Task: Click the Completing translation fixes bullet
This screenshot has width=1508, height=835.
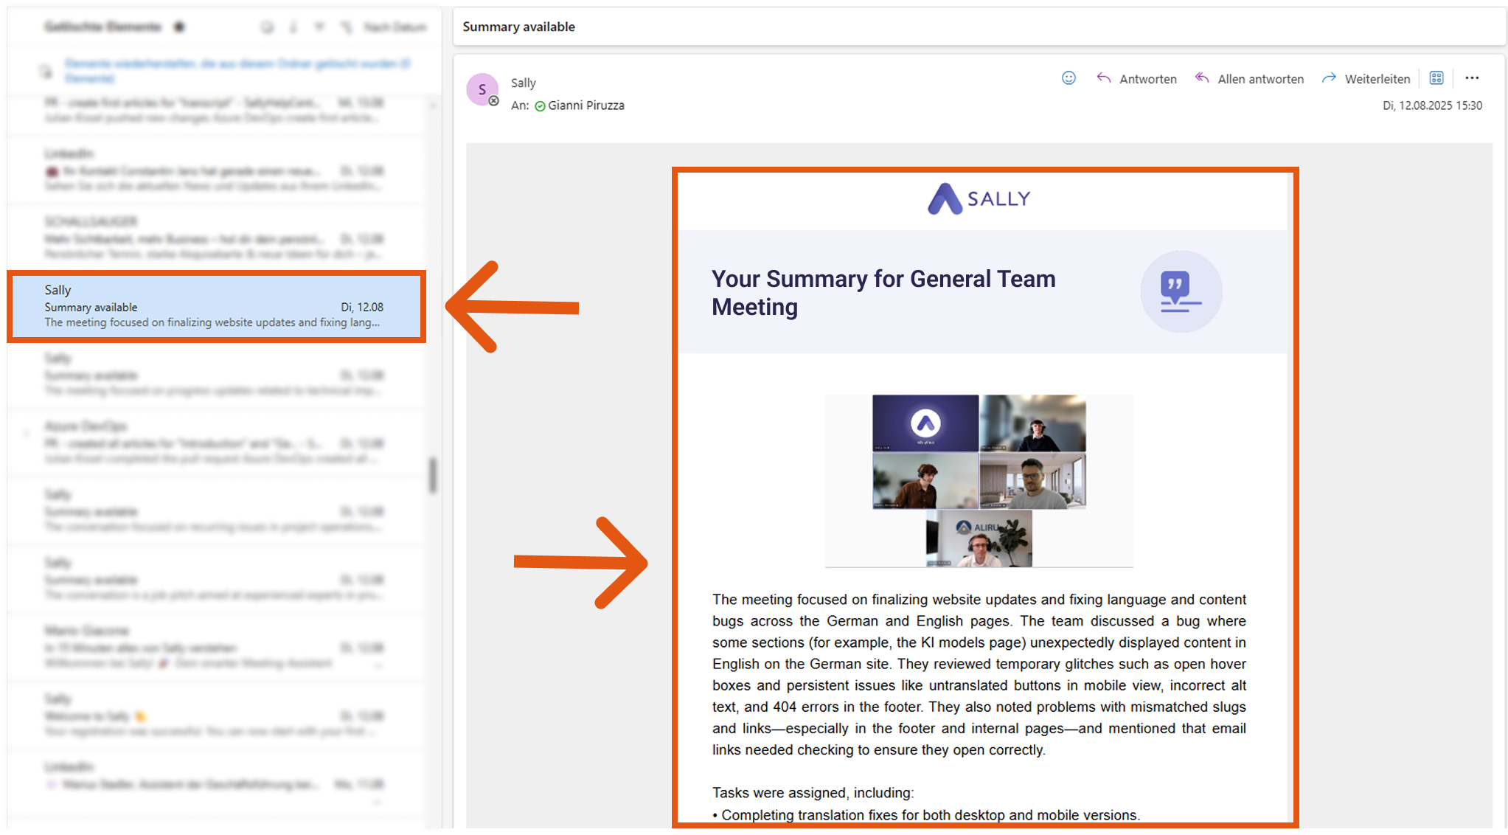Action: (x=926, y=815)
